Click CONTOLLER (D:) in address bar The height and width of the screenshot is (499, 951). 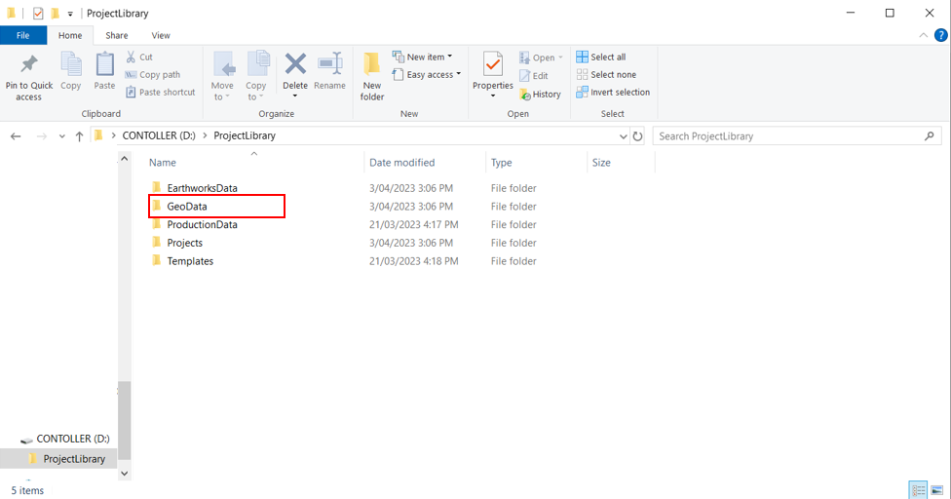point(159,135)
